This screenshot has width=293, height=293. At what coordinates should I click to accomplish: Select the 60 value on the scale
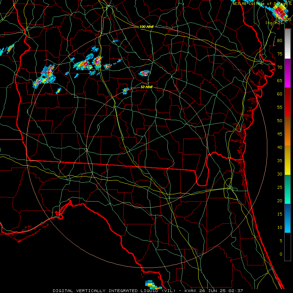[280, 94]
